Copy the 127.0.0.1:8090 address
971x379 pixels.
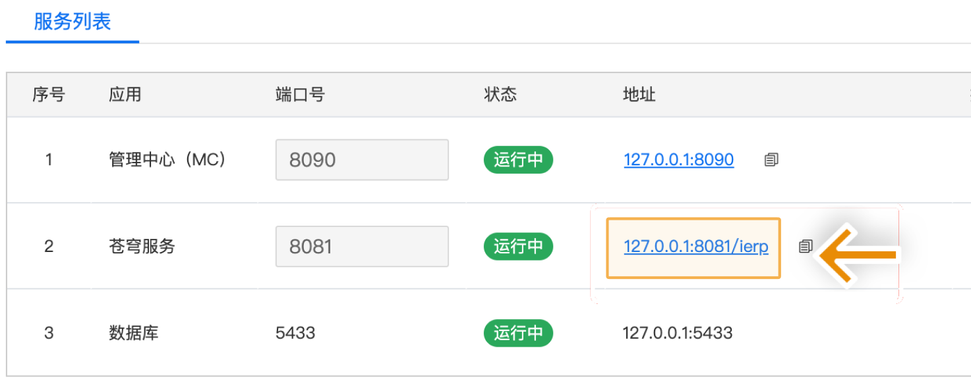[771, 160]
